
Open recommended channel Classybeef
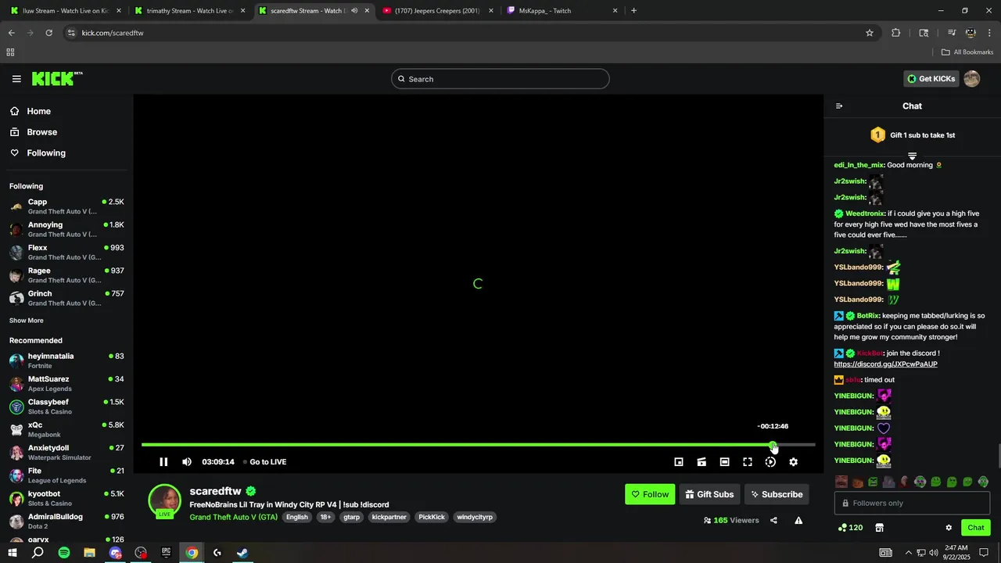click(x=66, y=407)
